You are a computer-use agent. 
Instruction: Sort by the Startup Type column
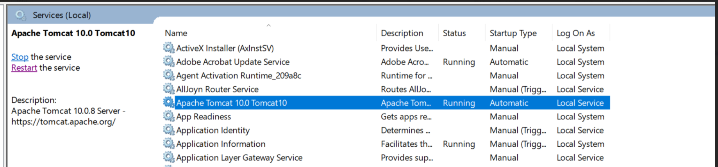tap(513, 33)
